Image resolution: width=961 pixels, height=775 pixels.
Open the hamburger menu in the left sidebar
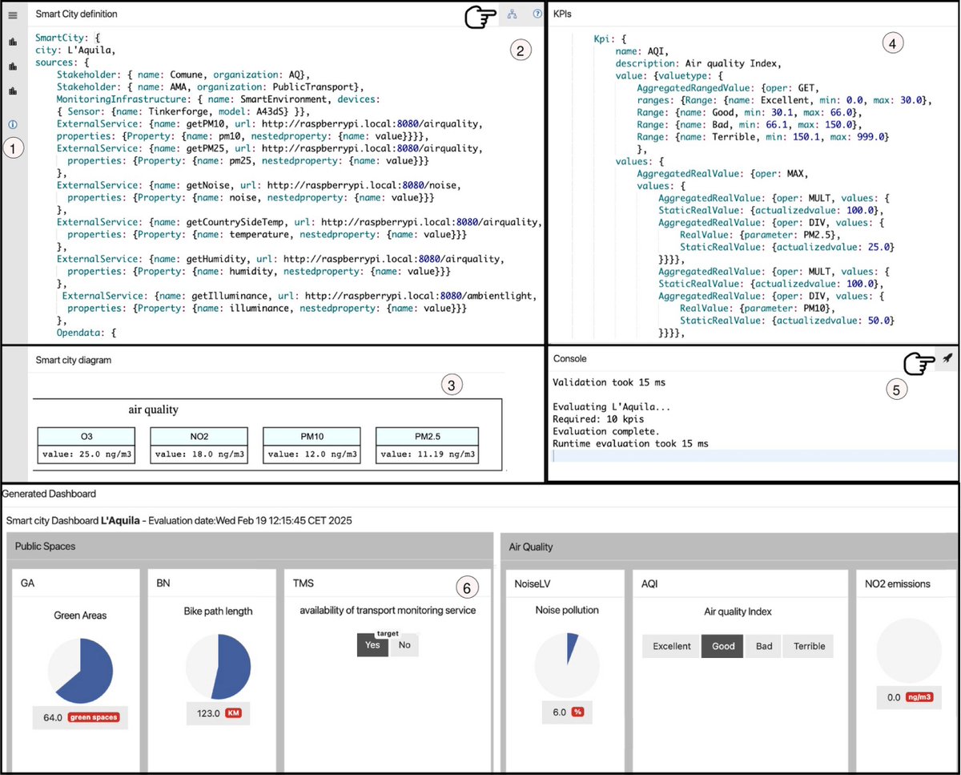click(13, 15)
